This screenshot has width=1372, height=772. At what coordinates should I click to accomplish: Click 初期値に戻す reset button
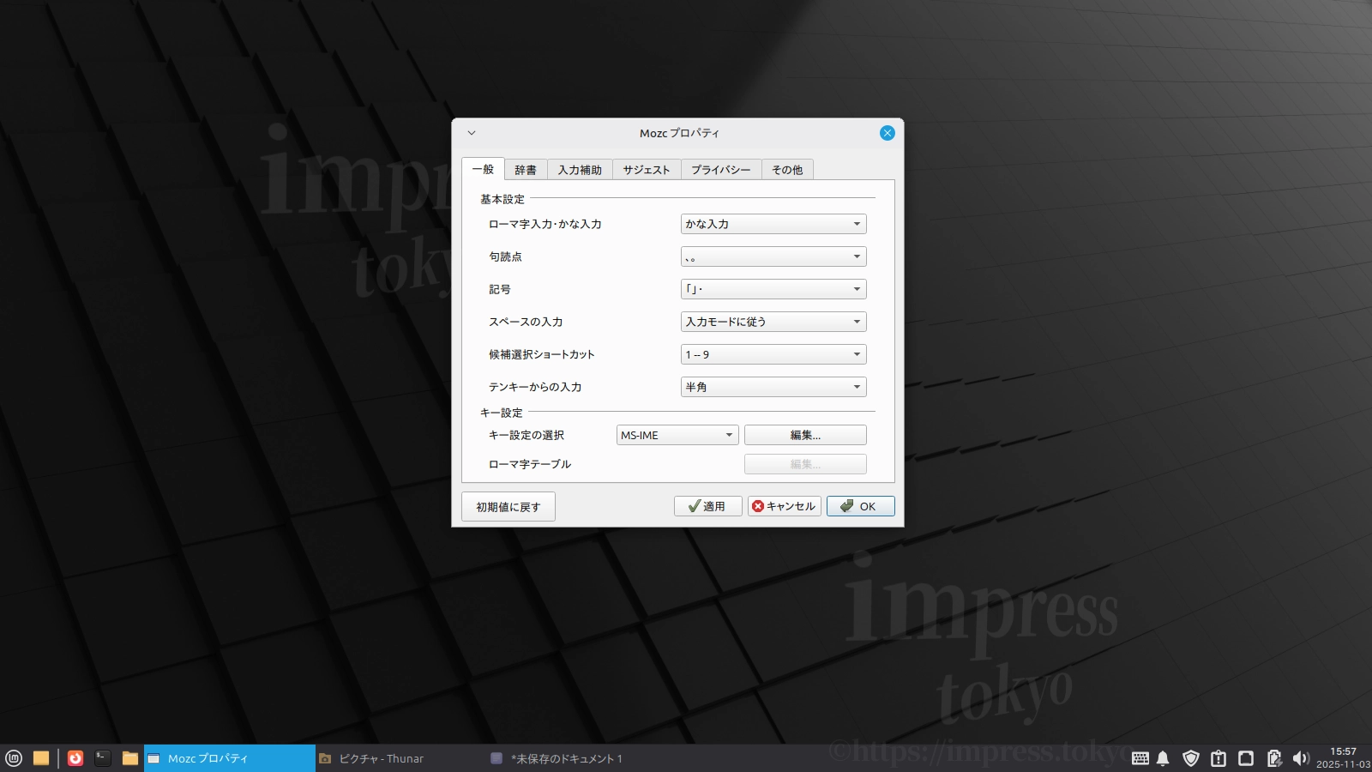[x=508, y=507]
